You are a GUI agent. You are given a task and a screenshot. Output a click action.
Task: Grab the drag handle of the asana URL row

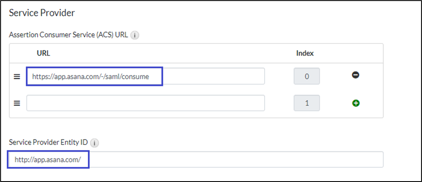coord(17,77)
